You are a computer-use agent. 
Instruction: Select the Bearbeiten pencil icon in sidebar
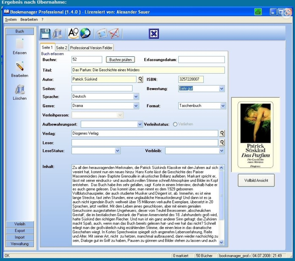[x=20, y=67]
